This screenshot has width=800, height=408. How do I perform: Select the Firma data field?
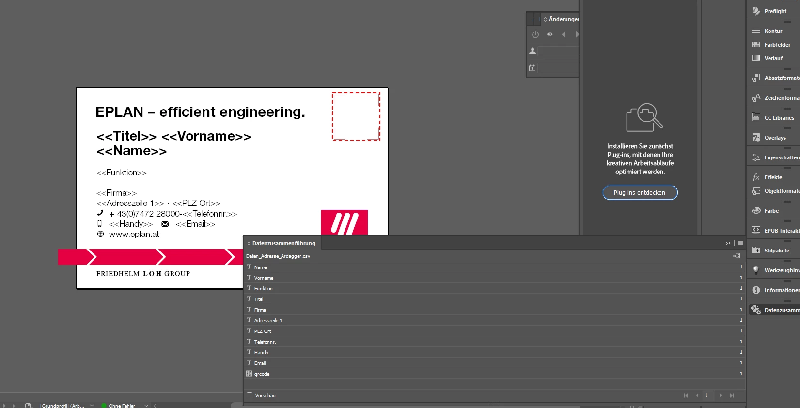tap(494, 310)
